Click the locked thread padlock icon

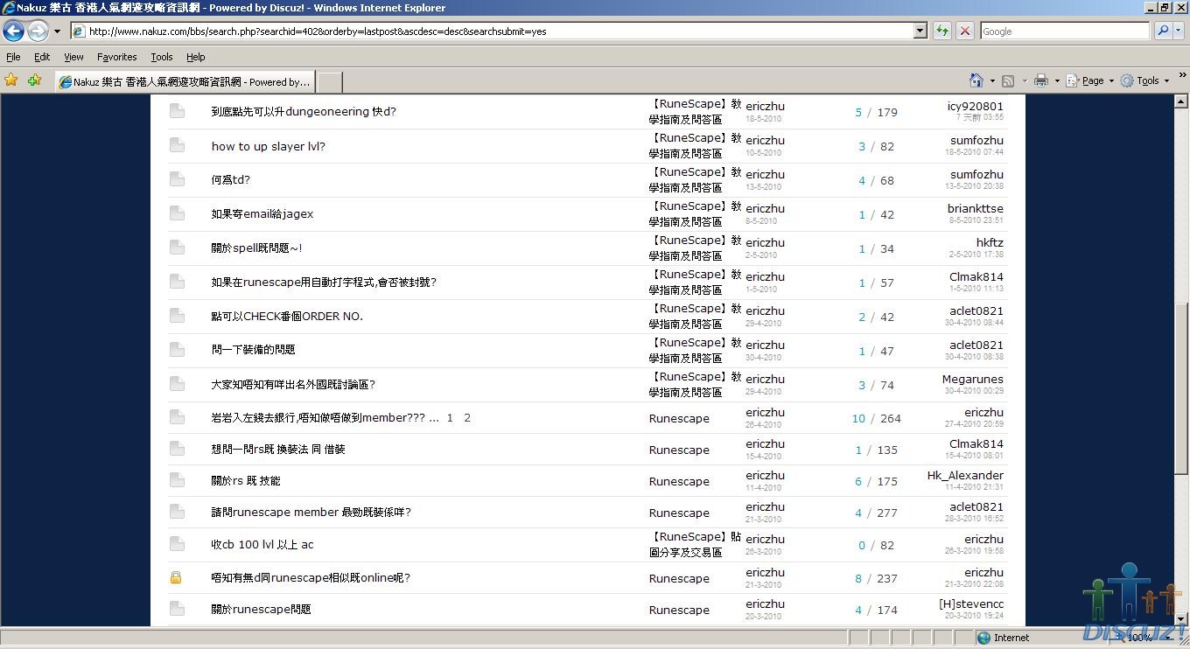(x=176, y=578)
